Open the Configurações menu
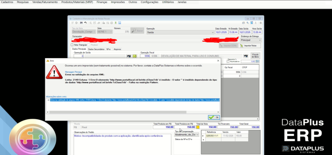 click(149, 2)
